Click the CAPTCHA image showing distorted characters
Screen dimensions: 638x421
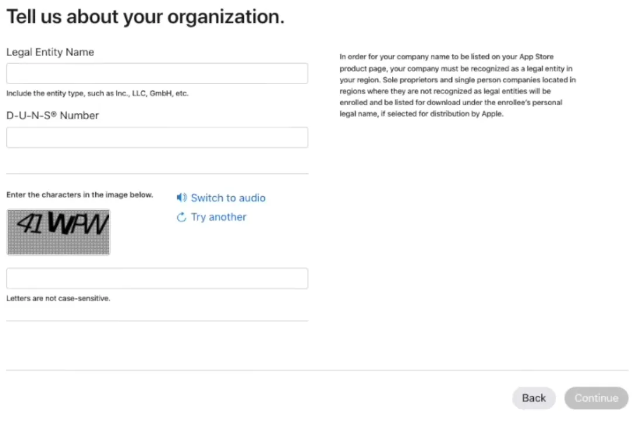[x=58, y=232]
